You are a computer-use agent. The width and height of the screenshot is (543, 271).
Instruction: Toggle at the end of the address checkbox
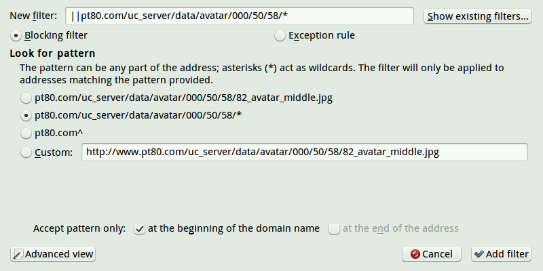[x=334, y=229]
